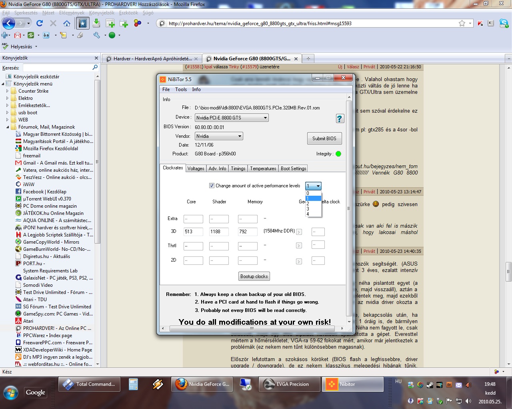Click the Skype icon at the toolbar's right

click(504, 23)
